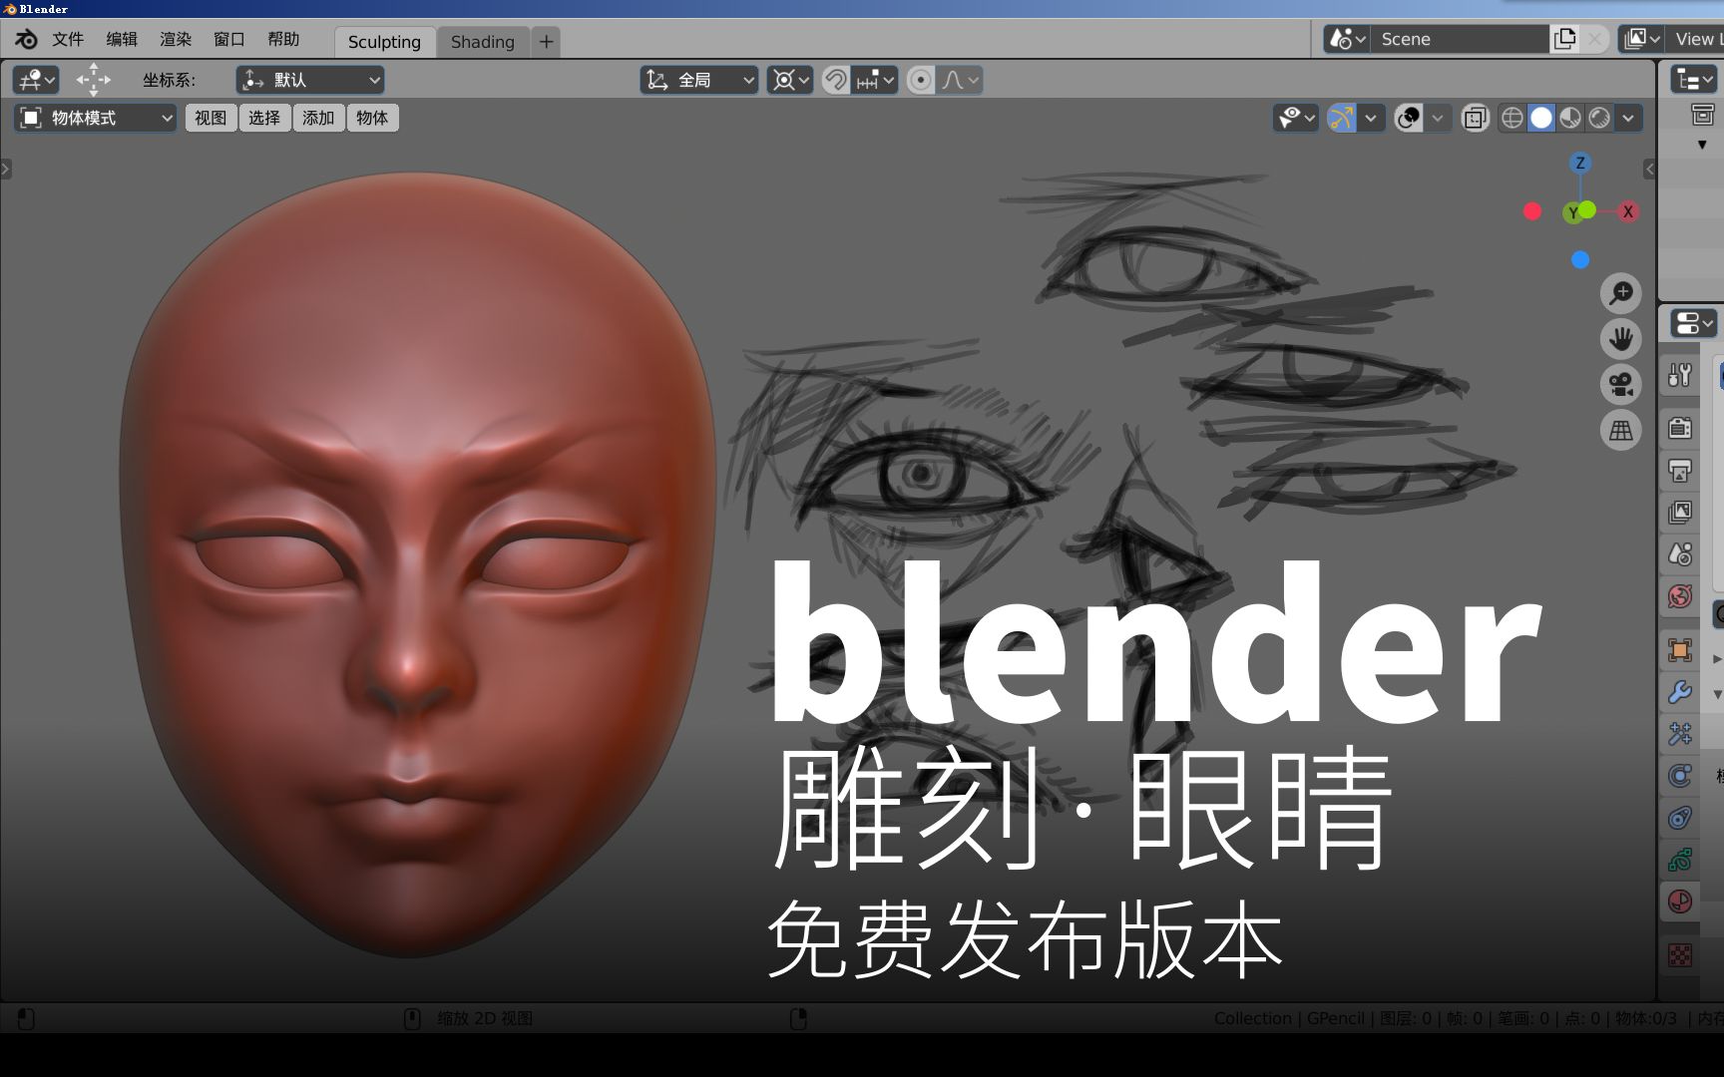Open the World properties tab
The image size is (1724, 1077).
point(1680,596)
